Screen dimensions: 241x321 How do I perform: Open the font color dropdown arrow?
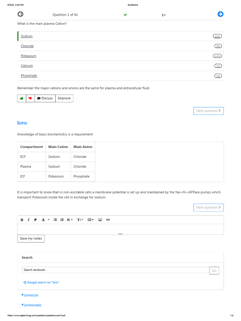pos(49,220)
